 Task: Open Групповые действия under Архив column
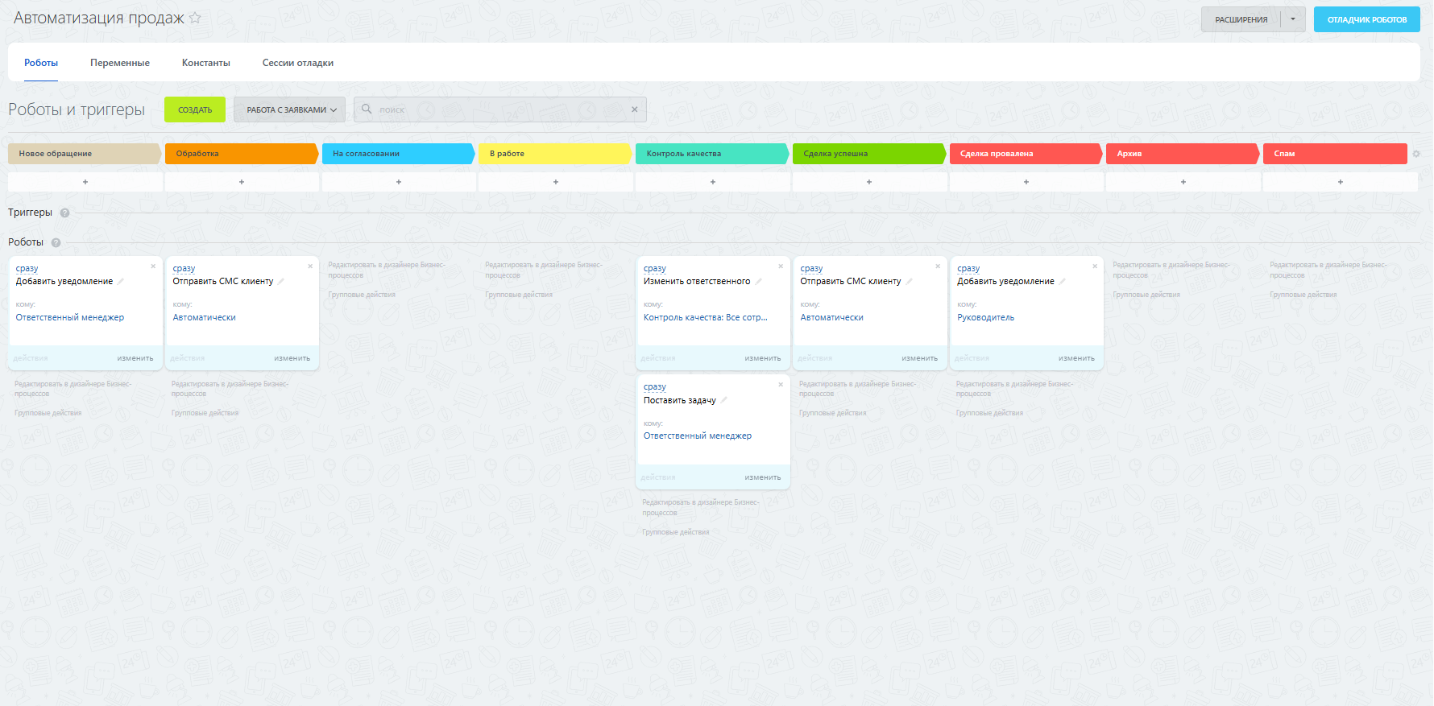tap(1146, 295)
